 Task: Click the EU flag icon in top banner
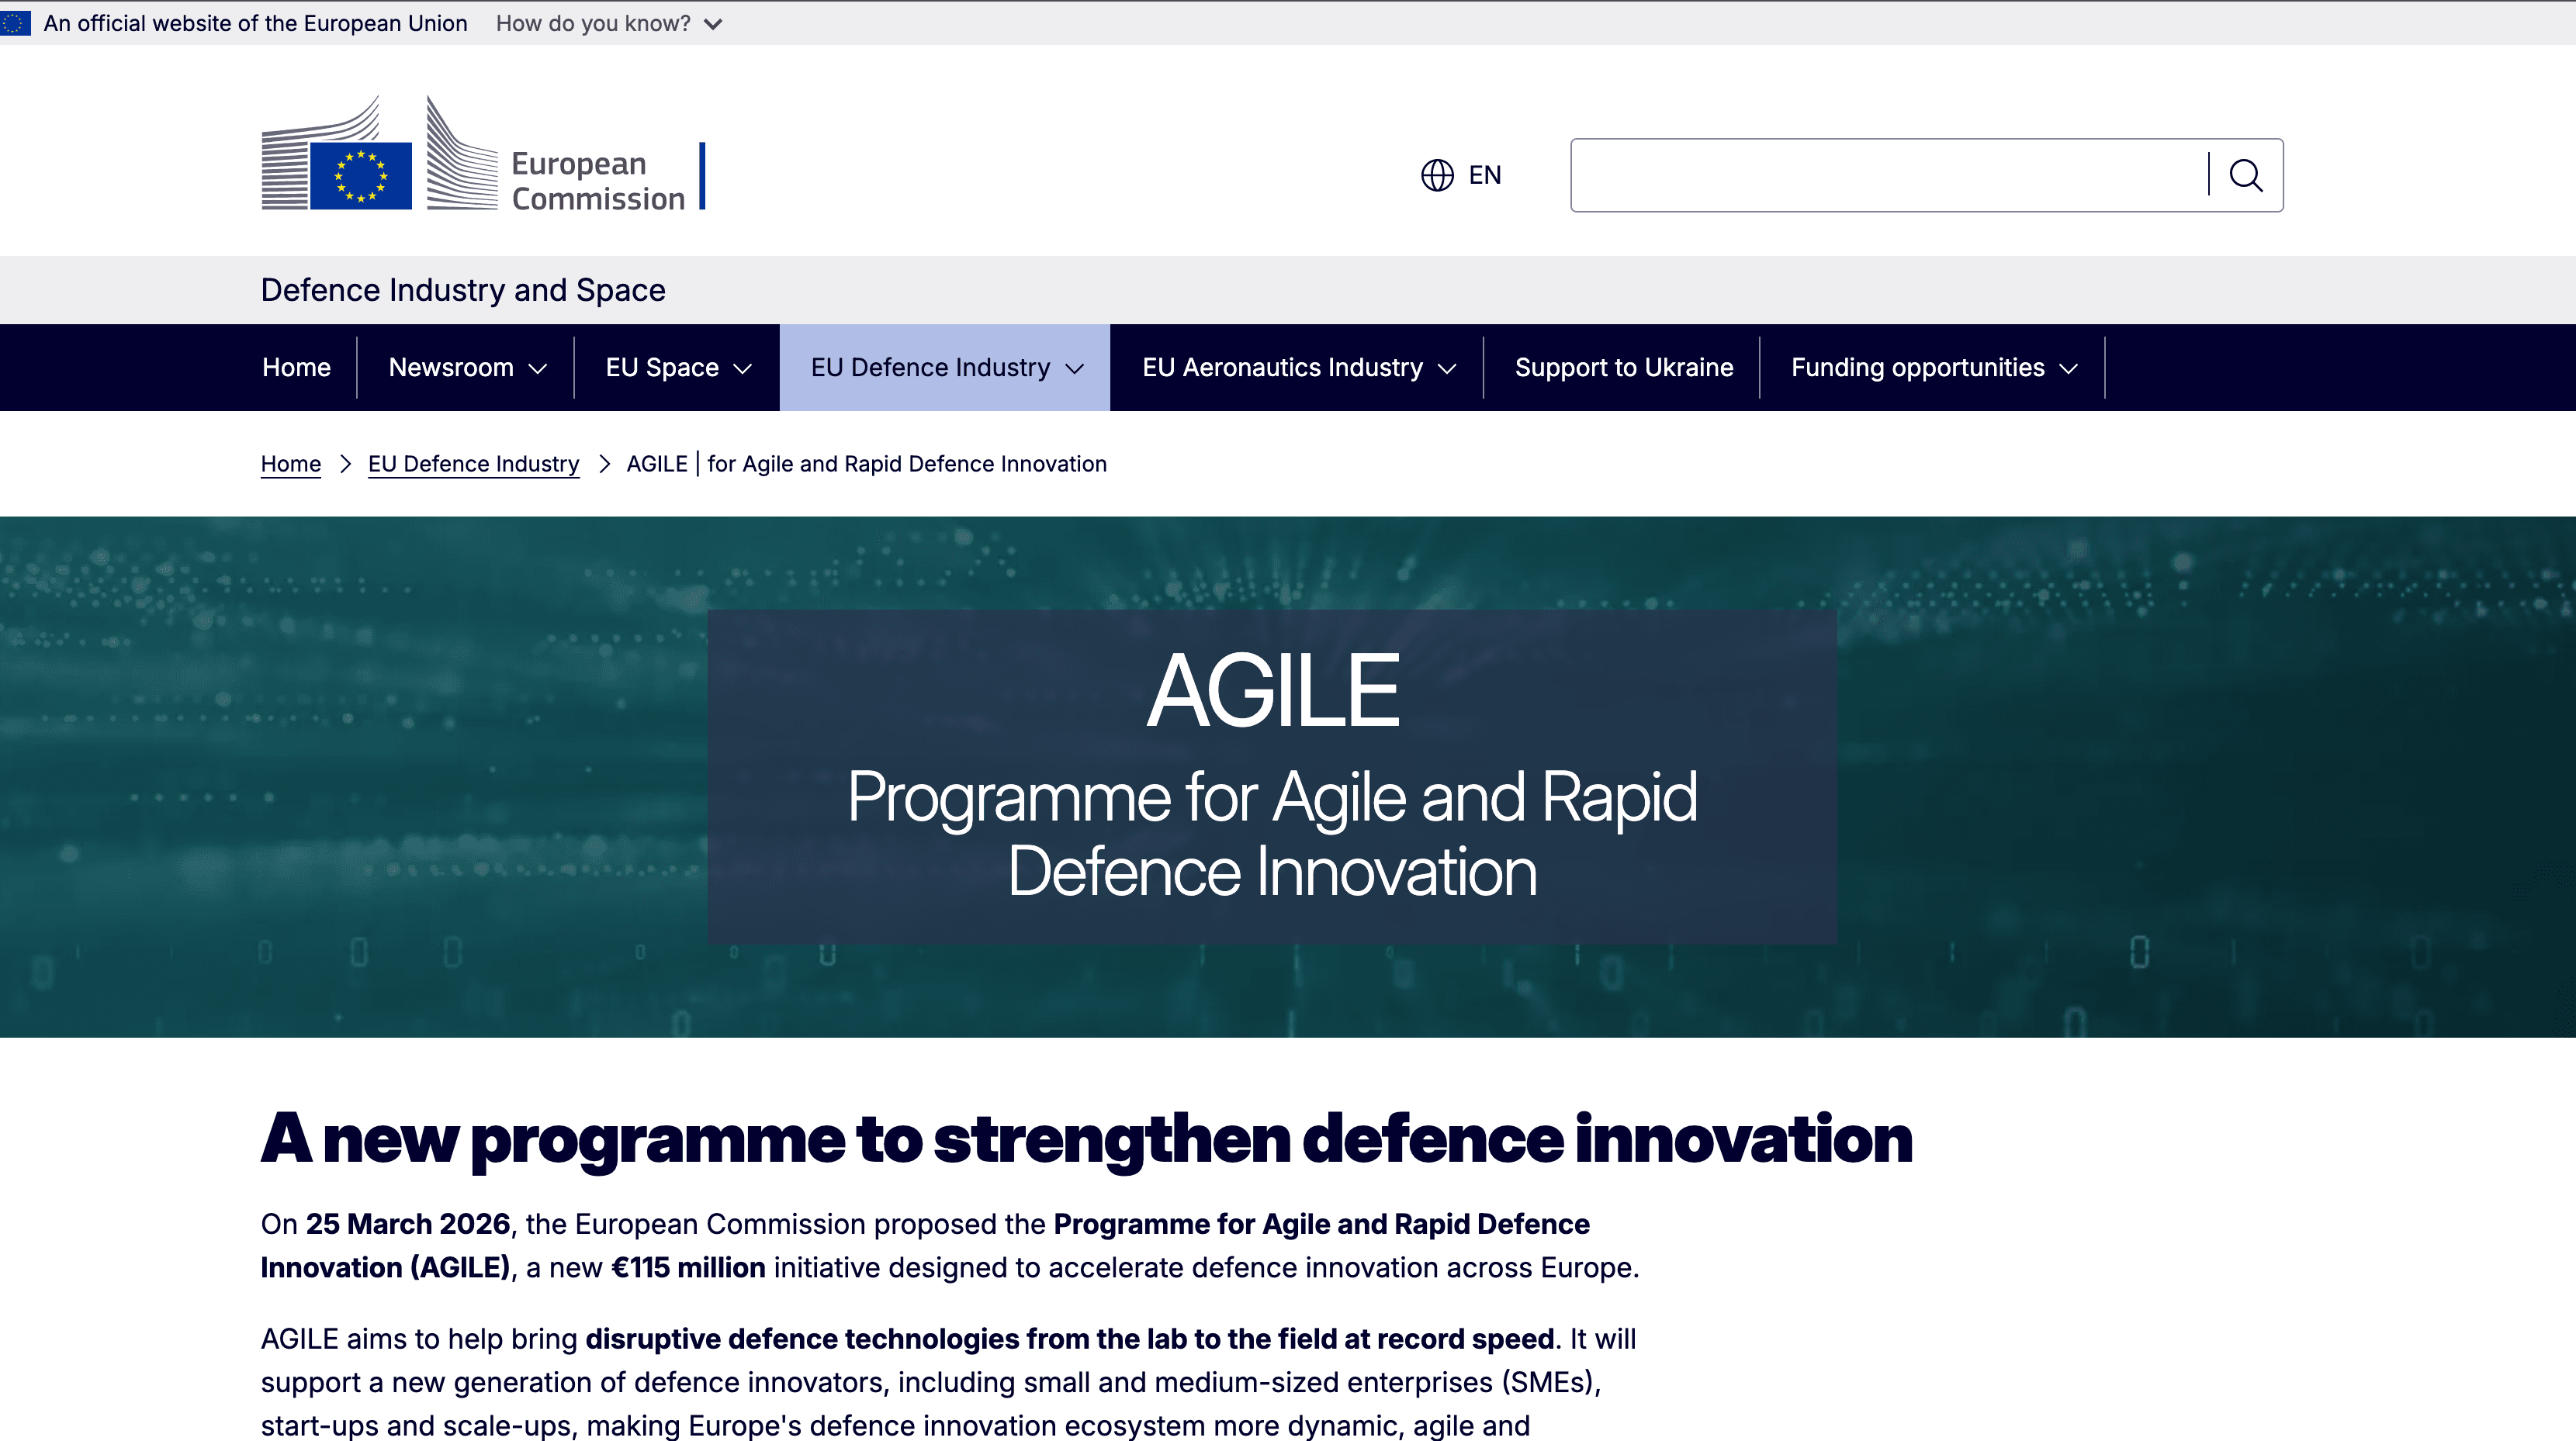point(15,23)
